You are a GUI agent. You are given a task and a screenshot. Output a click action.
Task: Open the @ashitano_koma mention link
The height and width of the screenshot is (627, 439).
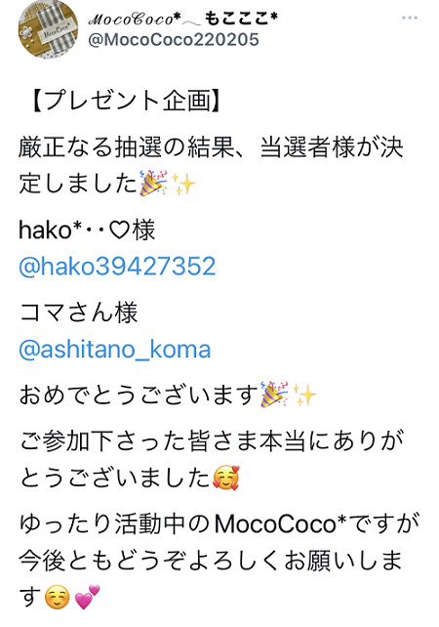pyautogui.click(x=115, y=350)
